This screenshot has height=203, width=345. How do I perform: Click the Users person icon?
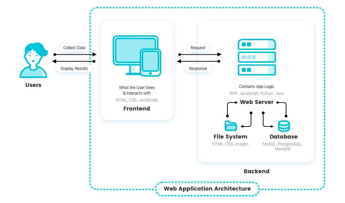click(33, 59)
